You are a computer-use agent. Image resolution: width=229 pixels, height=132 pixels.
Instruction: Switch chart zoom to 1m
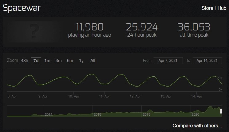point(47,61)
